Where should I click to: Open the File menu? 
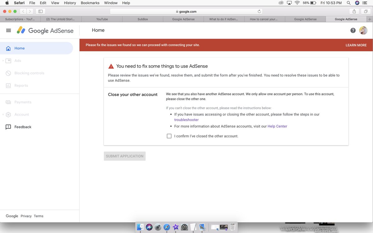[32, 3]
